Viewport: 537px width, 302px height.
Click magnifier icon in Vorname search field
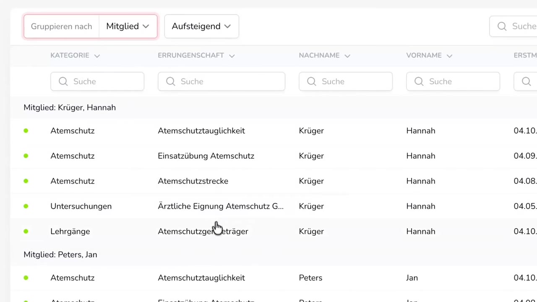[x=419, y=81]
